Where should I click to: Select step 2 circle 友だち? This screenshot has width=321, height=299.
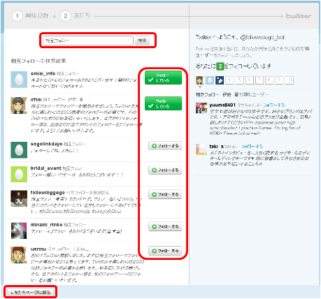click(x=66, y=16)
